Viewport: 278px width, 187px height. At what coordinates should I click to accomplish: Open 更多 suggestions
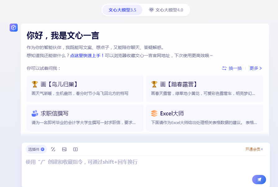click(255, 68)
